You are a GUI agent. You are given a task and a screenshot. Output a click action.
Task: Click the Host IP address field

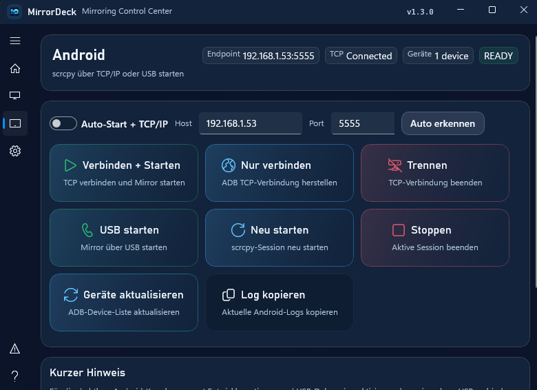click(x=250, y=123)
